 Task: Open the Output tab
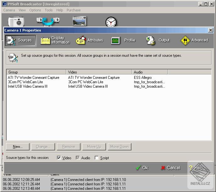158,40
